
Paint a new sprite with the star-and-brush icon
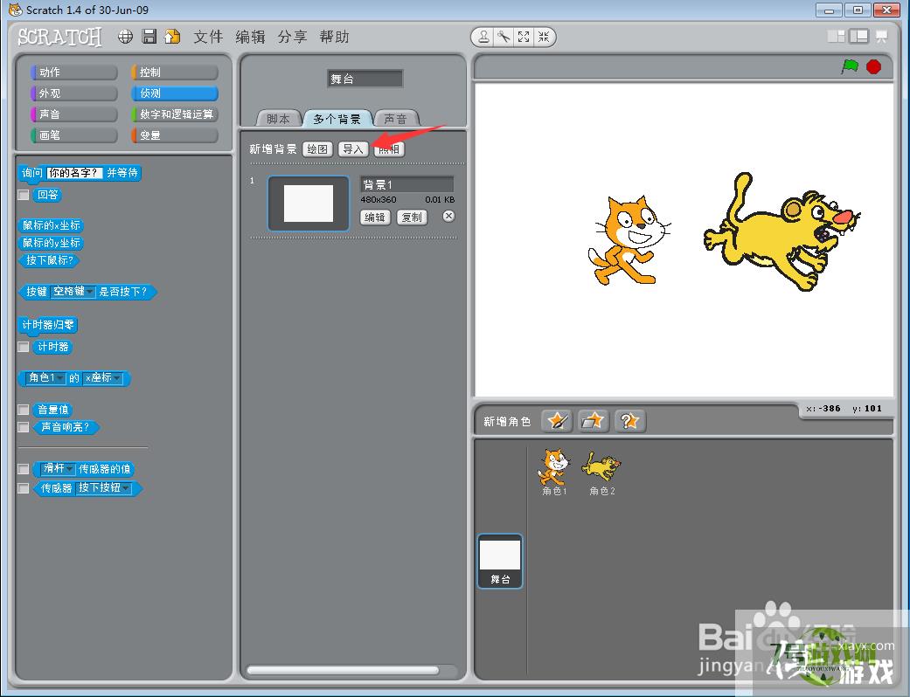(557, 420)
